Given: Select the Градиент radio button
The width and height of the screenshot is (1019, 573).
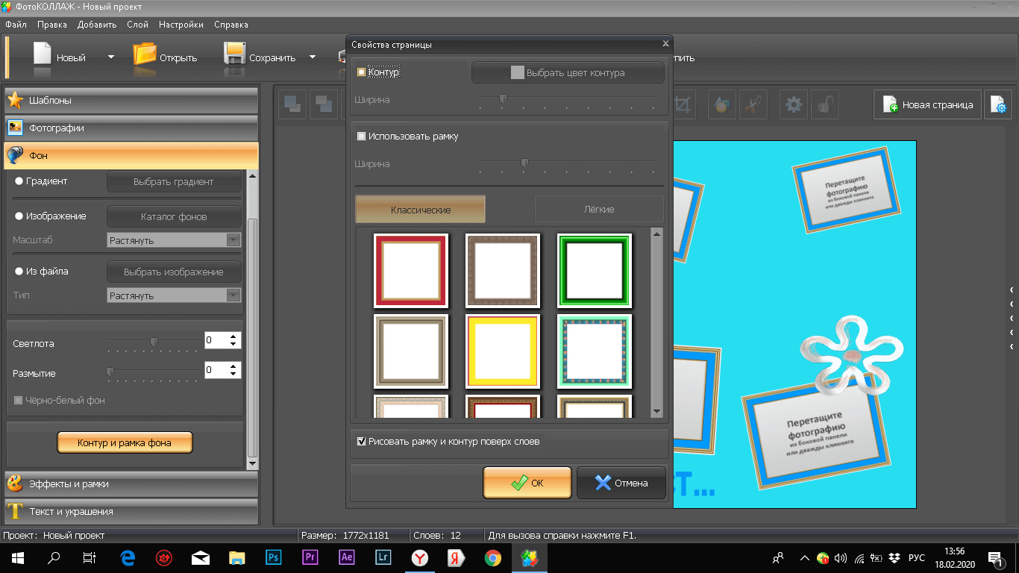Looking at the screenshot, I should (19, 181).
